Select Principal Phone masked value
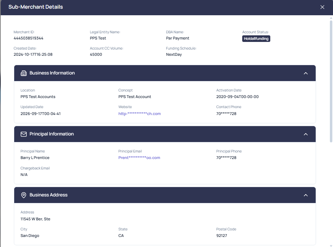The width and height of the screenshot is (333, 247). (x=226, y=158)
